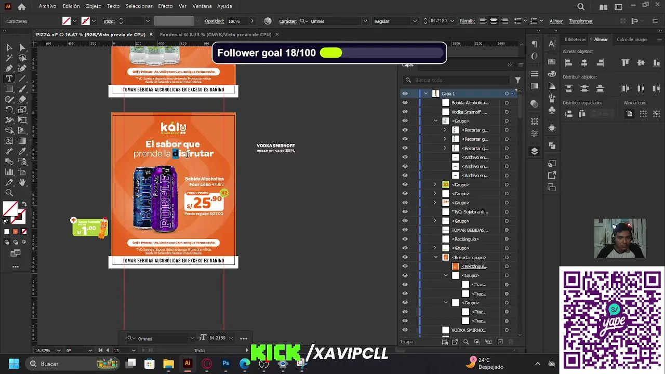Select the Paintbrush tool
This screenshot has height=374, width=665.
click(x=22, y=89)
